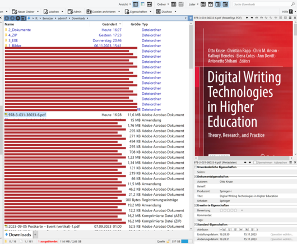Click the lock icon next to Quelle
The height and width of the screenshot is (244, 297).
coord(168,241)
